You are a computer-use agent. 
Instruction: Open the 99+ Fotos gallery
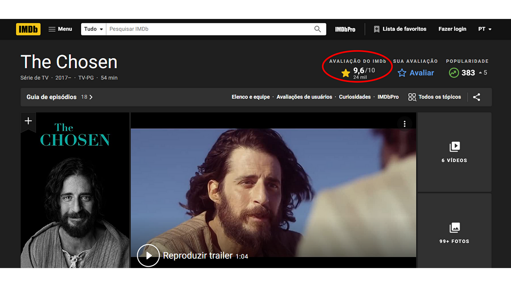tap(454, 231)
